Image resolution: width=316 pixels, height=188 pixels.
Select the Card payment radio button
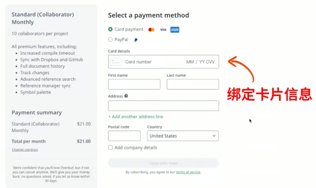point(110,29)
